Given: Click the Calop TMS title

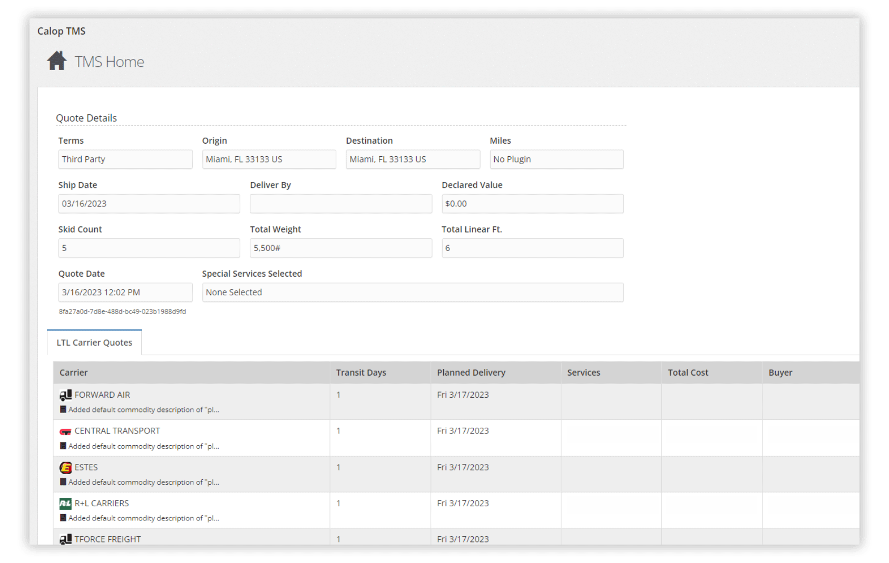Looking at the screenshot, I should tap(61, 31).
